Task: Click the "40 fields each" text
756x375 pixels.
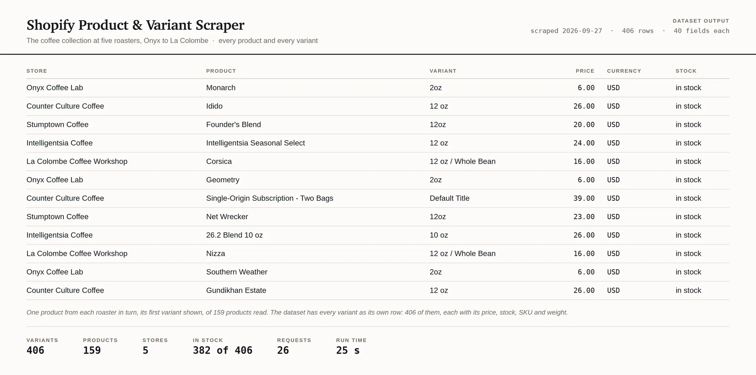Action: point(701,31)
